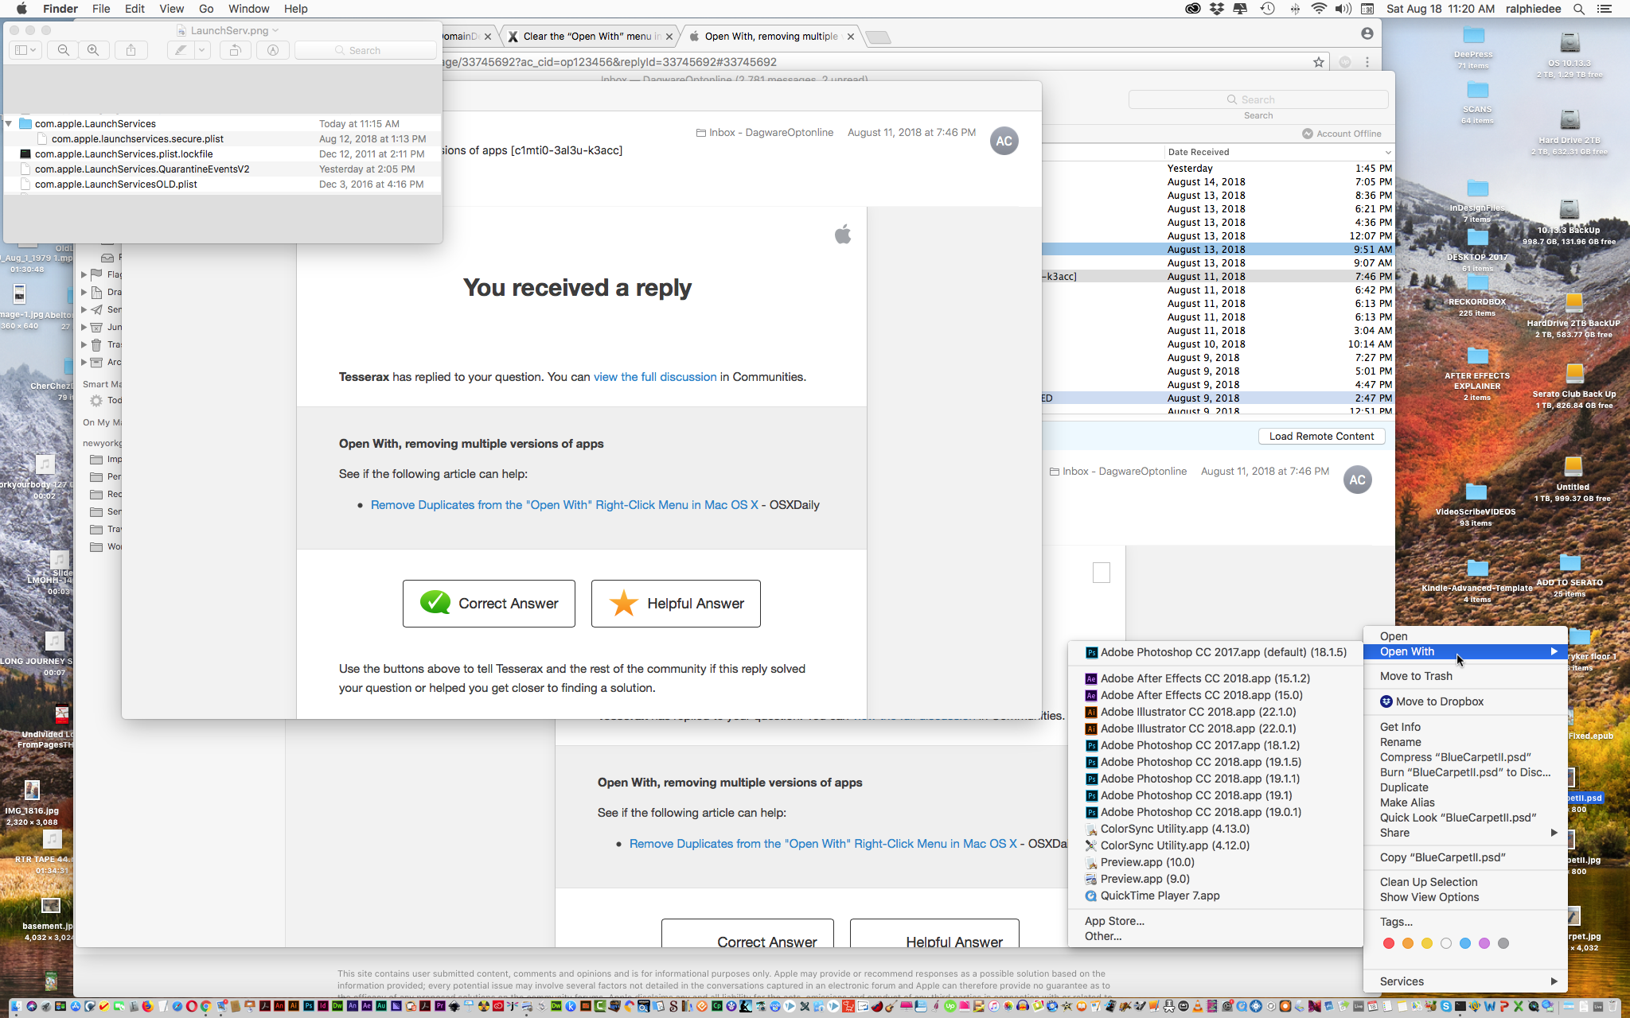Open the Share sheet in Preview's toolbar
1630x1018 pixels.
click(131, 50)
